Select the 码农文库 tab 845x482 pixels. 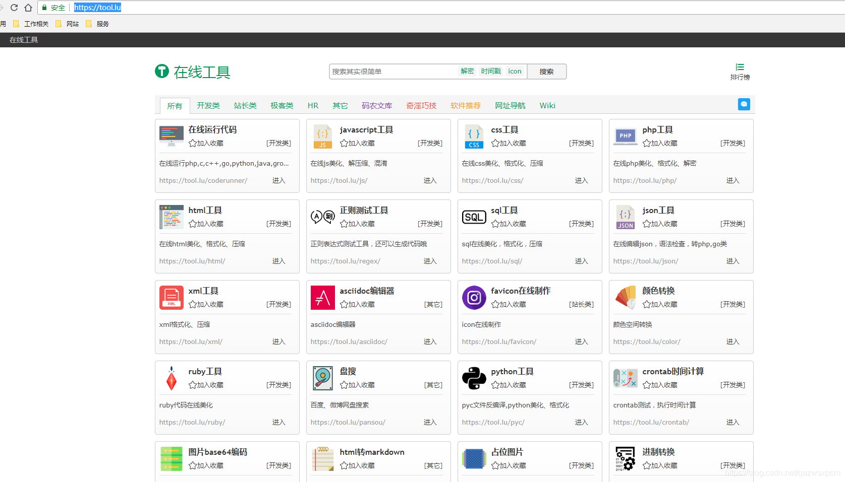coord(377,105)
